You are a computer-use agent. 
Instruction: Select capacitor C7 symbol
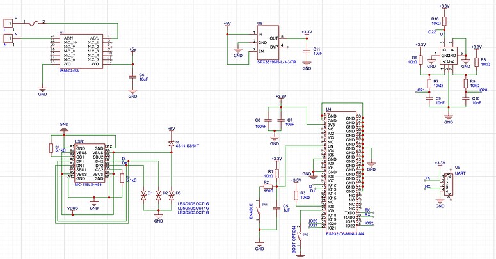pos(281,120)
